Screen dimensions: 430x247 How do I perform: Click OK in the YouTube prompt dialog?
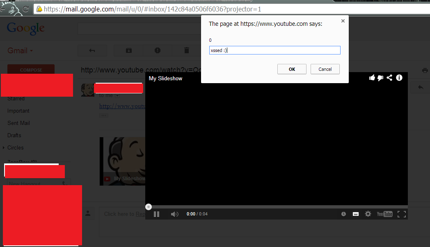(x=292, y=69)
